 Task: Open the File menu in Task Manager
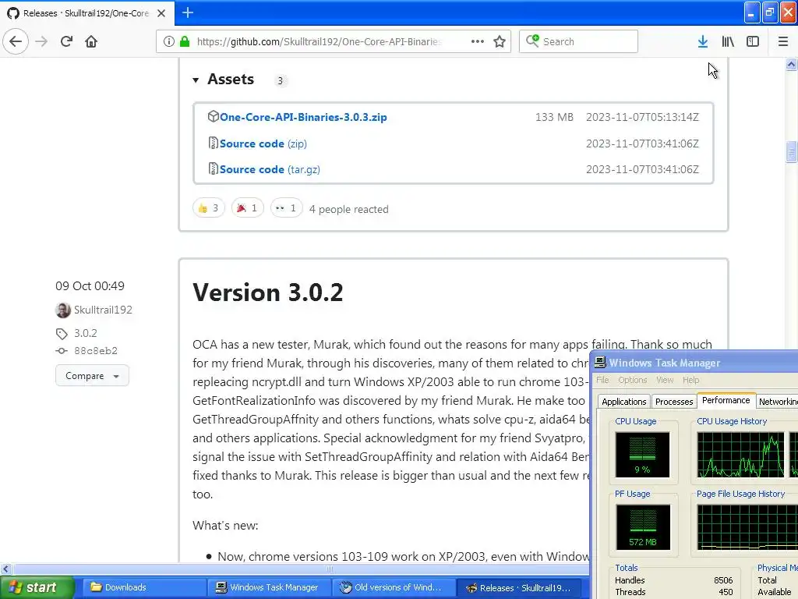pos(602,380)
